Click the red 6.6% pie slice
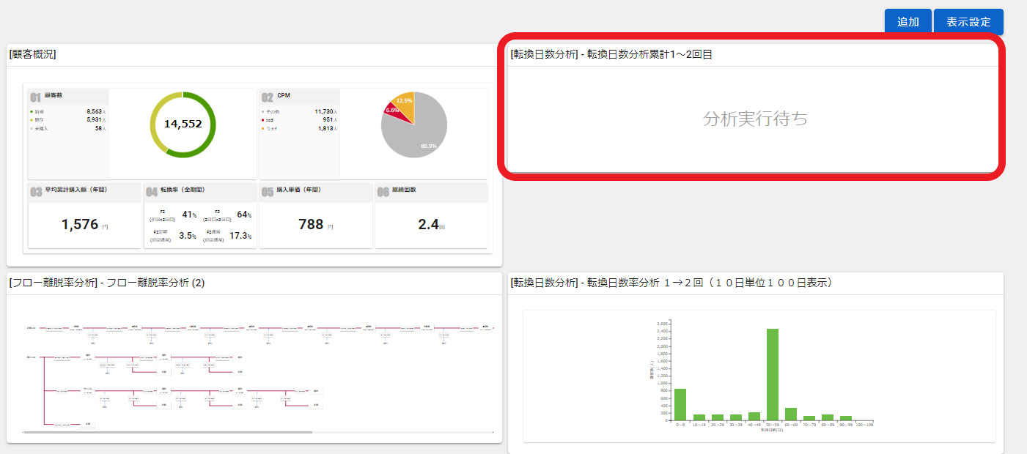The height and width of the screenshot is (454, 1027). (392, 110)
